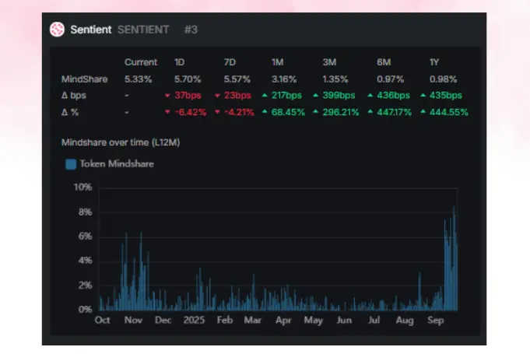Viewport: 530px width, 354px height.
Task: Click the red down arrow beside 23bps
Action: tap(217, 96)
